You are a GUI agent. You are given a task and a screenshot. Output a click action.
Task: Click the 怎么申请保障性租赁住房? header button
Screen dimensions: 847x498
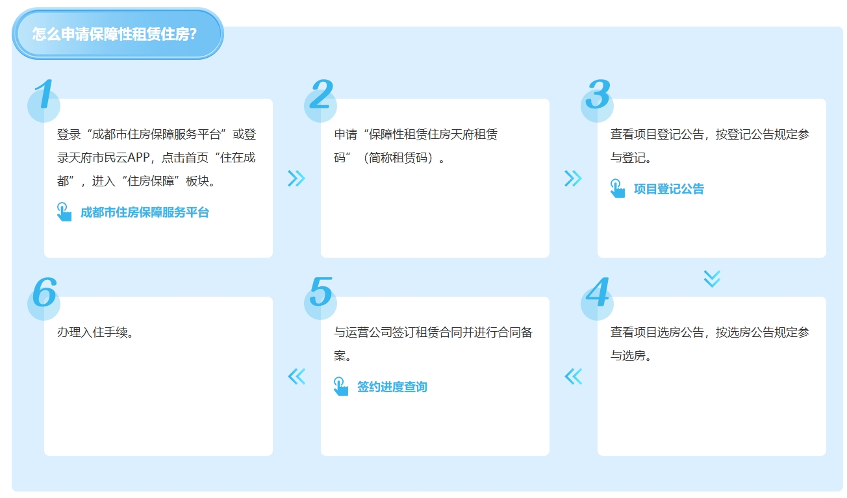click(118, 34)
